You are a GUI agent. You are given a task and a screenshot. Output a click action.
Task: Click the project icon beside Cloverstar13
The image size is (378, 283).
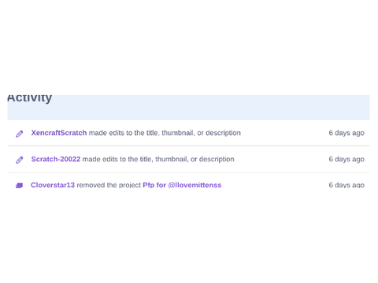pos(19,186)
